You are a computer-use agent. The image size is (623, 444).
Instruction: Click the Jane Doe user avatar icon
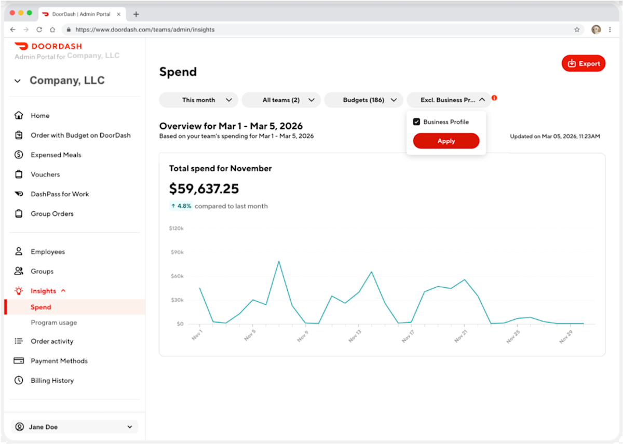click(20, 427)
